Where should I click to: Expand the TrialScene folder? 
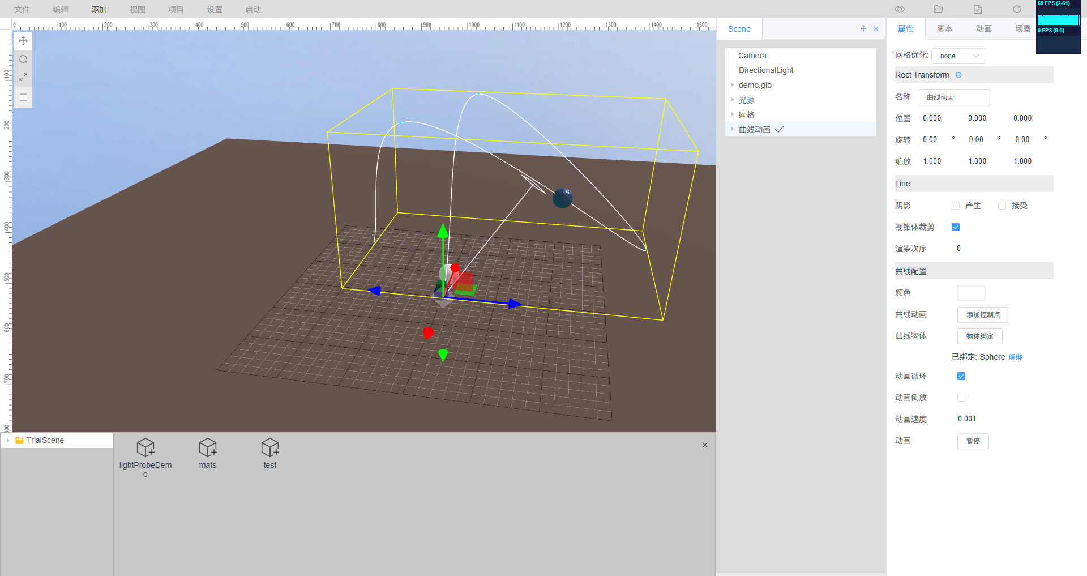[8, 440]
